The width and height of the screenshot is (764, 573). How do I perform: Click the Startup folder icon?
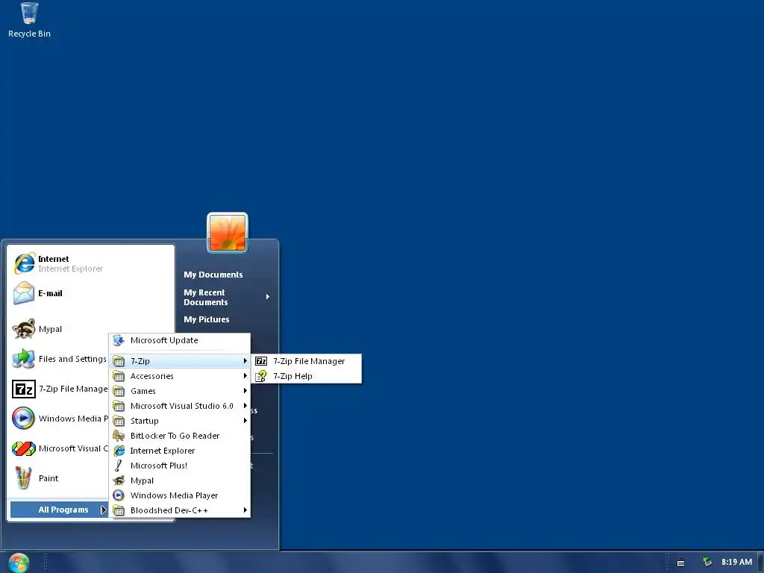[x=119, y=421]
